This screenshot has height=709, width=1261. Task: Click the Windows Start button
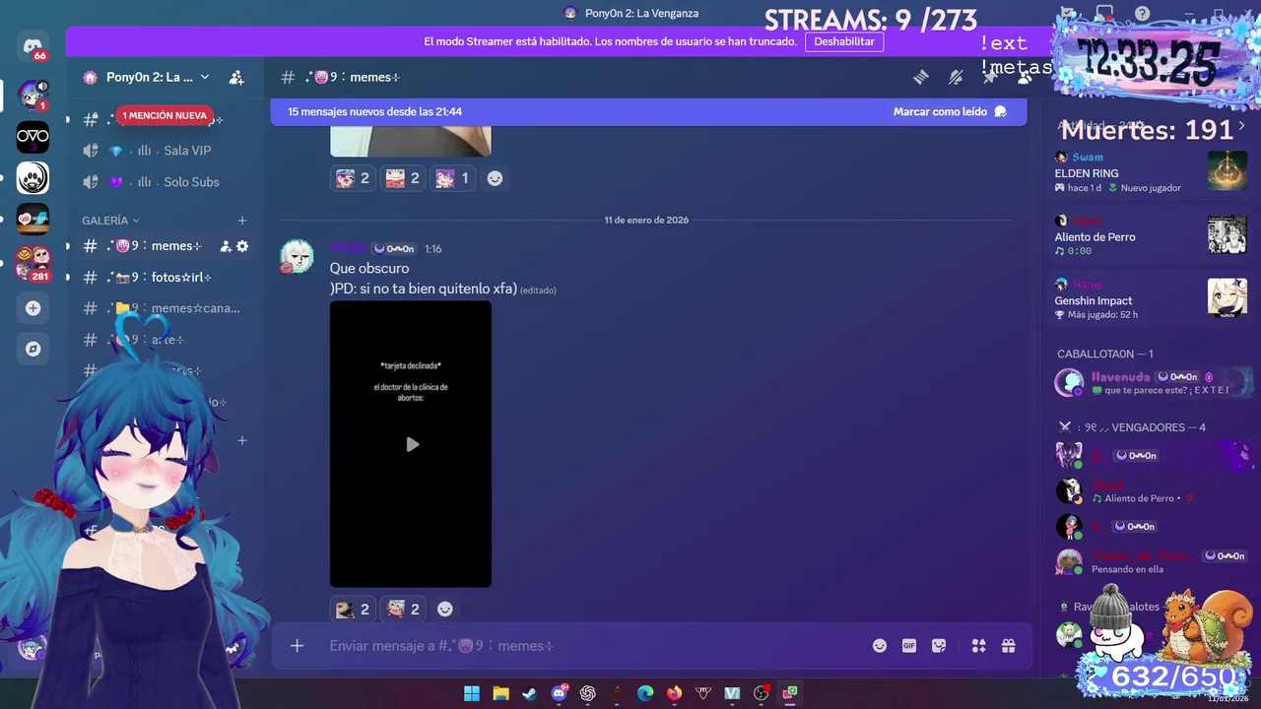point(472,693)
